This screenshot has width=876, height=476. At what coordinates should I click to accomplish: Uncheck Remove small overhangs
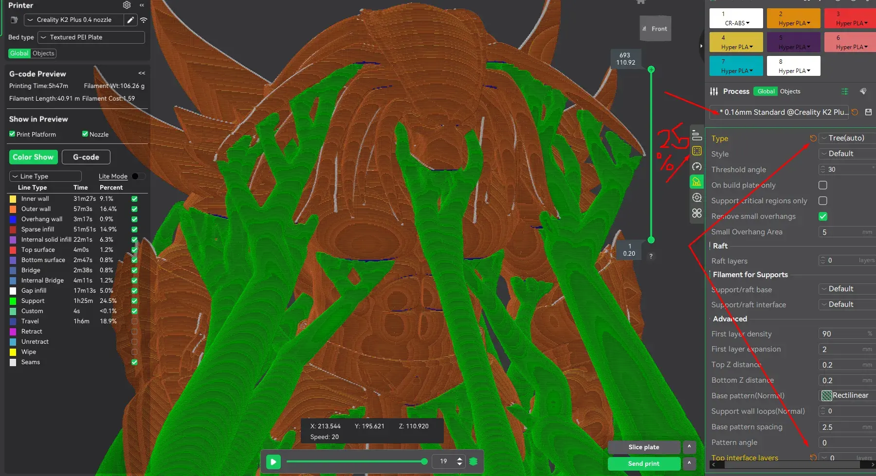pos(822,216)
